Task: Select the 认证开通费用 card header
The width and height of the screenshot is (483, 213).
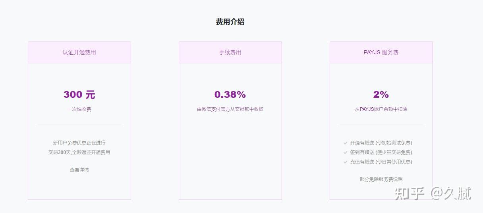Action: (79, 52)
